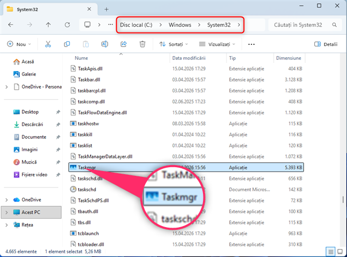Expand chevron after Disc local (C:)
This screenshot has width=347, height=257.
(x=161, y=25)
